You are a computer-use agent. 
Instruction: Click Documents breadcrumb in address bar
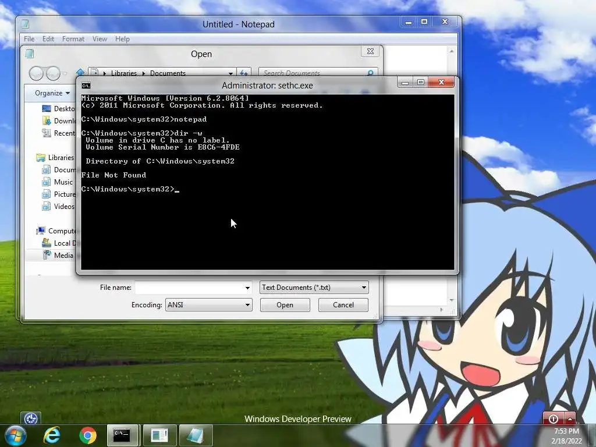tap(168, 73)
